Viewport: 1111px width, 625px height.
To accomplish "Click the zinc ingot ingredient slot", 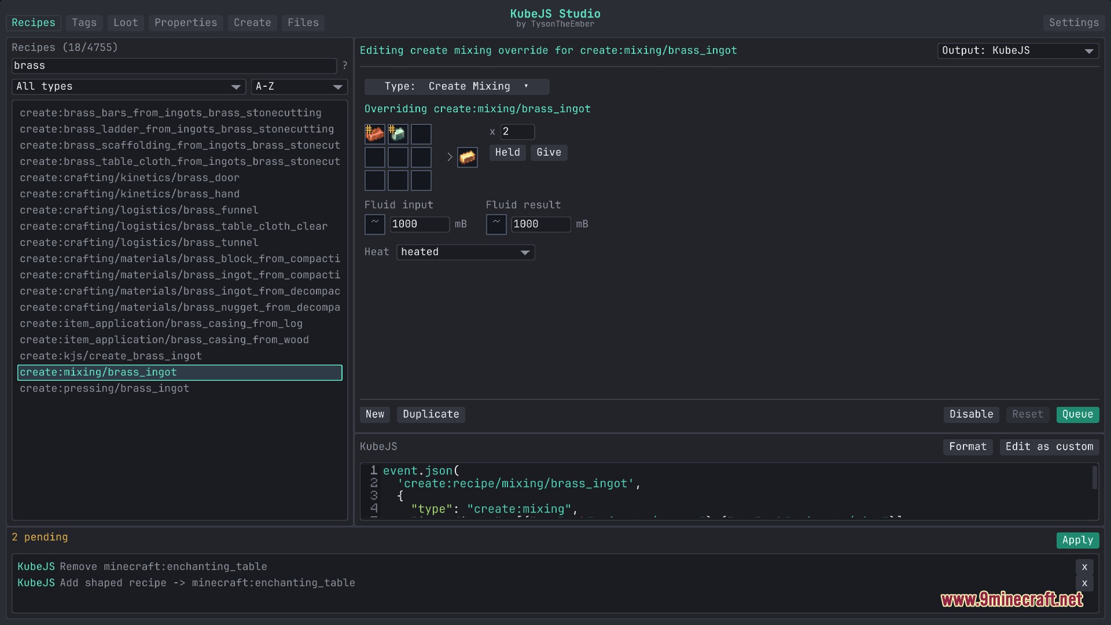I will [x=398, y=134].
